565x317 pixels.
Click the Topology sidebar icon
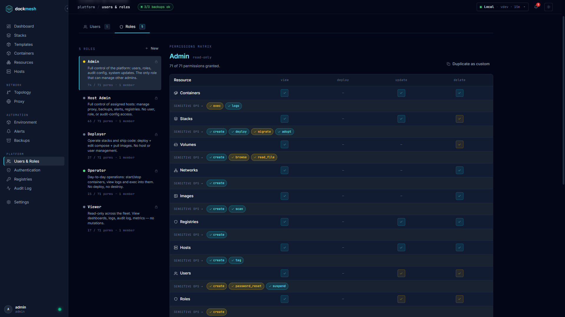(9, 92)
